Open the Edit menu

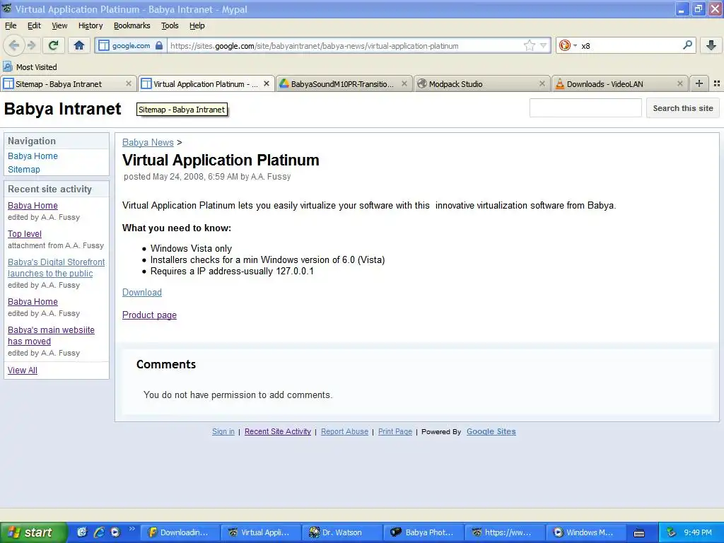pos(34,25)
